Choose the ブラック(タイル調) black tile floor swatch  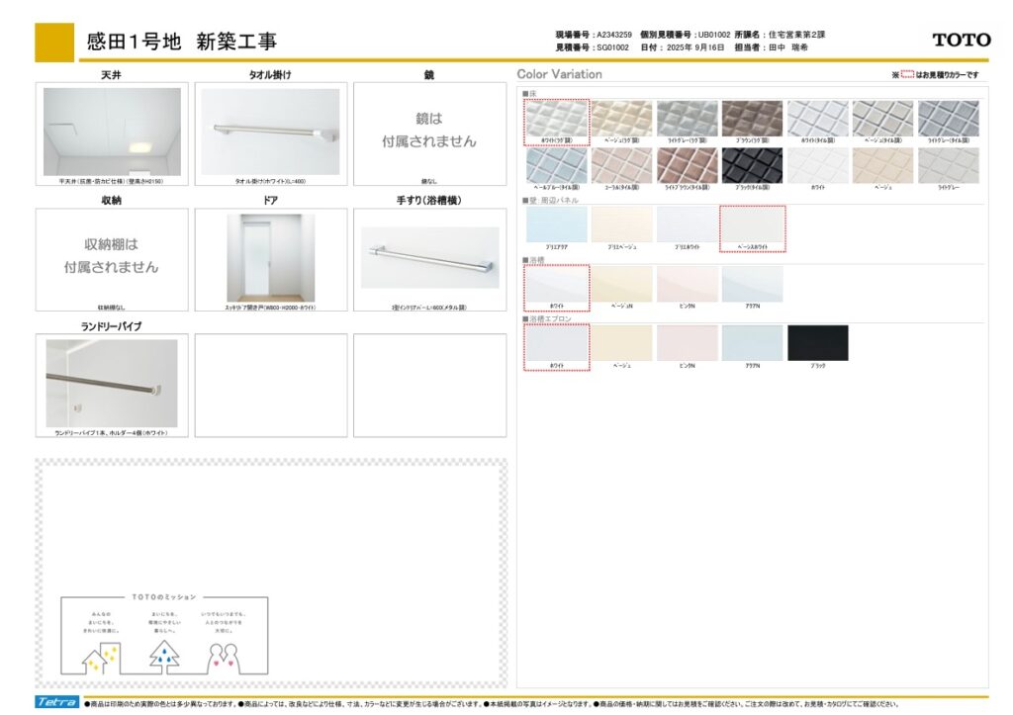click(751, 165)
